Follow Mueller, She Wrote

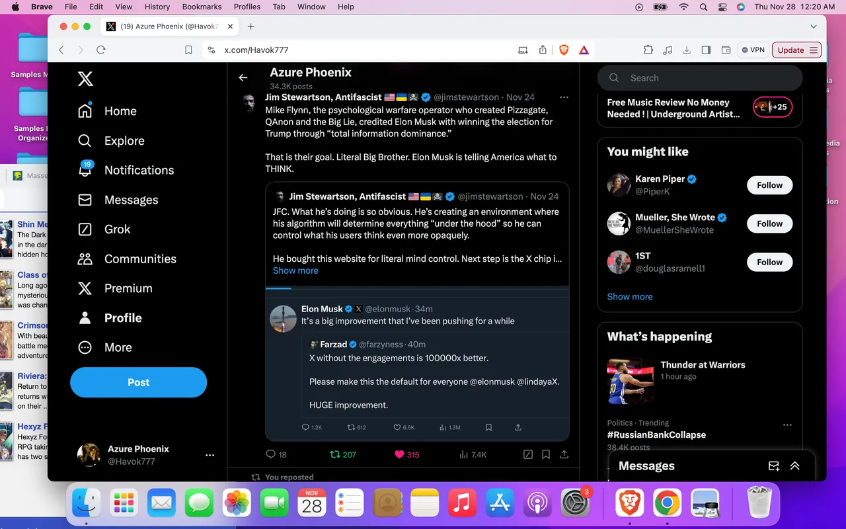pos(769,224)
